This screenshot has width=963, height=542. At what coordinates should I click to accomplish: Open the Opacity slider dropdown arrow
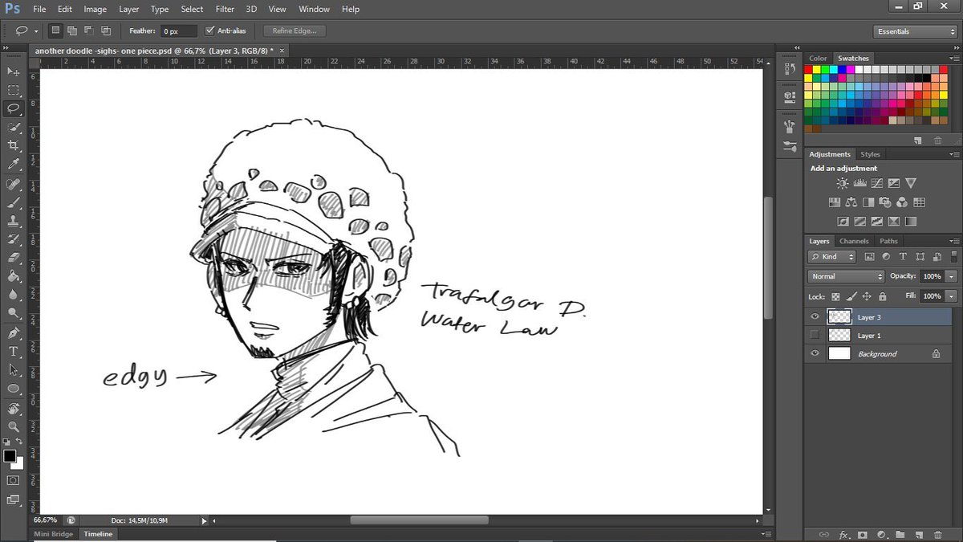(951, 276)
